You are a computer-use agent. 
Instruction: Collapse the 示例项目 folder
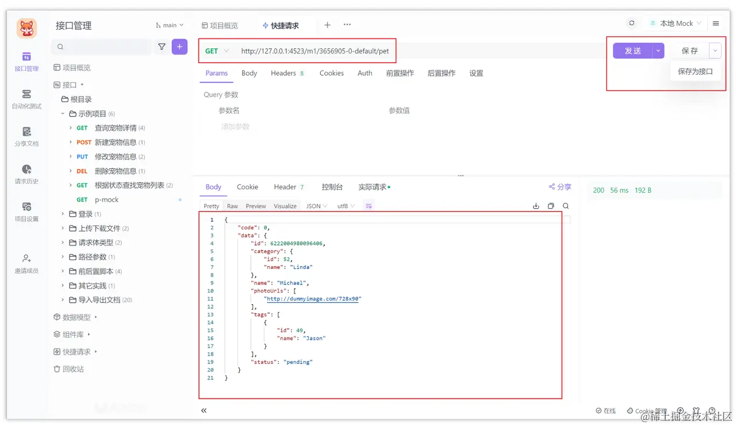[63, 114]
